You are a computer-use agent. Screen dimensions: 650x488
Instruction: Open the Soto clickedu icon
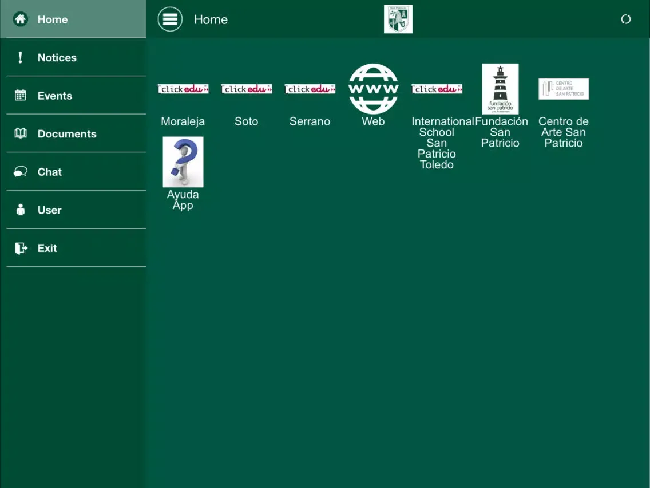[246, 89]
